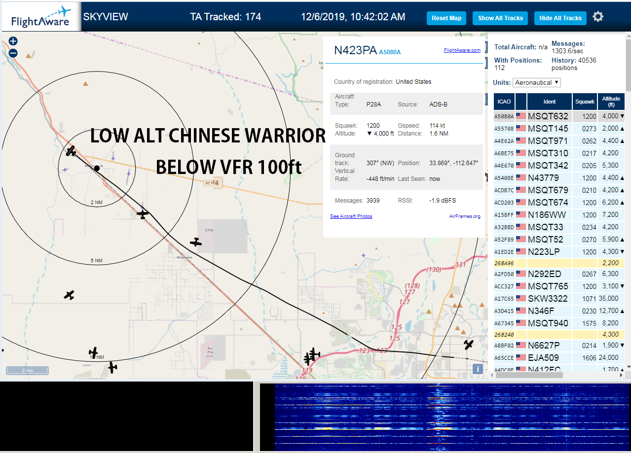
Task: Select MSQT940 in aircraft list
Action: click(559, 323)
